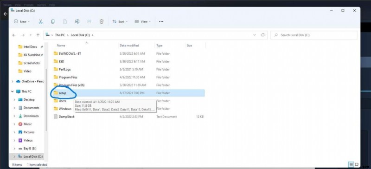Click the Steam window back arrow
371x169 pixels.
pyautogui.click(x=5, y=14)
